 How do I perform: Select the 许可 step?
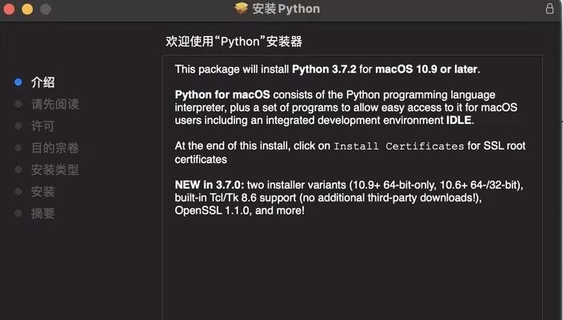coord(42,126)
